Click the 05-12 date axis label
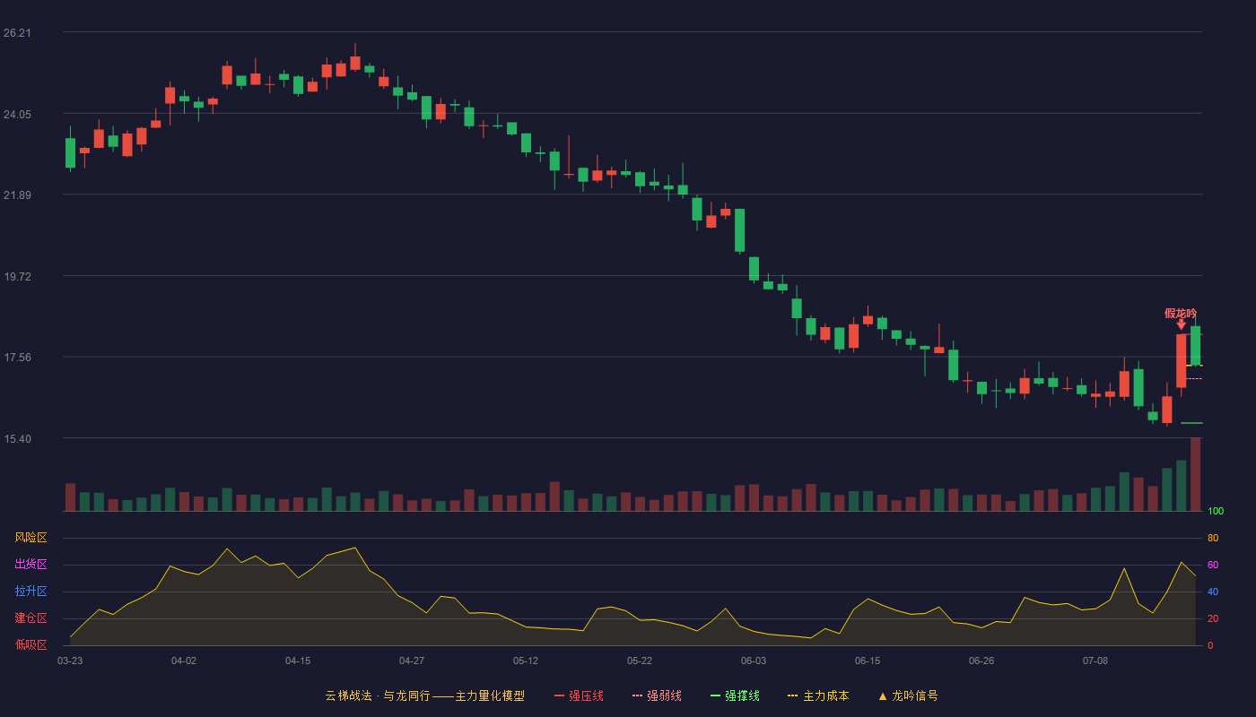1256x717 pixels. point(526,661)
